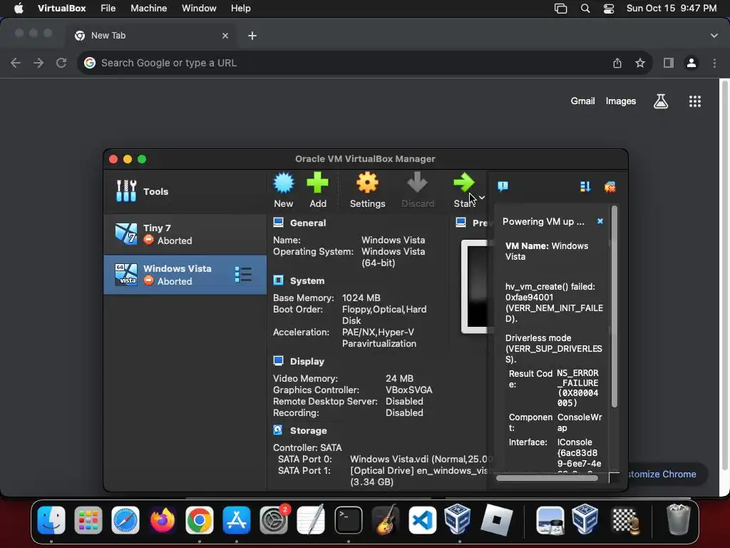This screenshot has width=730, height=548.
Task: Click the Search Labs flask icon
Action: (x=661, y=101)
